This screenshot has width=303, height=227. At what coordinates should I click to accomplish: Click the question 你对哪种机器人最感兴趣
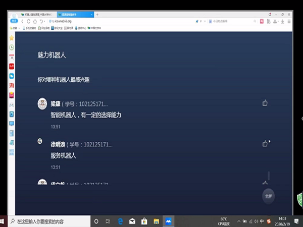pyautogui.click(x=64, y=80)
